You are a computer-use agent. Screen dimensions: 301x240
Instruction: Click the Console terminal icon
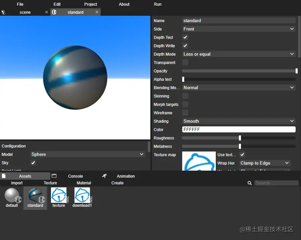pos(54,176)
